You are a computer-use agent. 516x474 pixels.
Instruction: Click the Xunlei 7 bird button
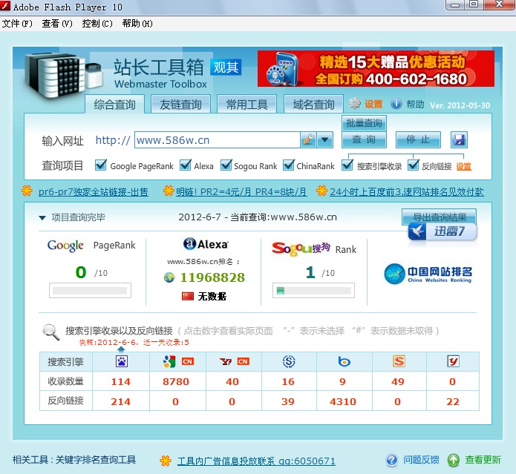coord(442,231)
